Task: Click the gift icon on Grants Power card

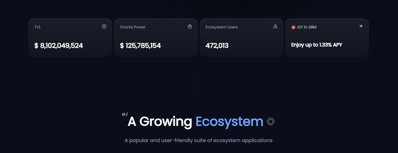Action: click(x=190, y=27)
